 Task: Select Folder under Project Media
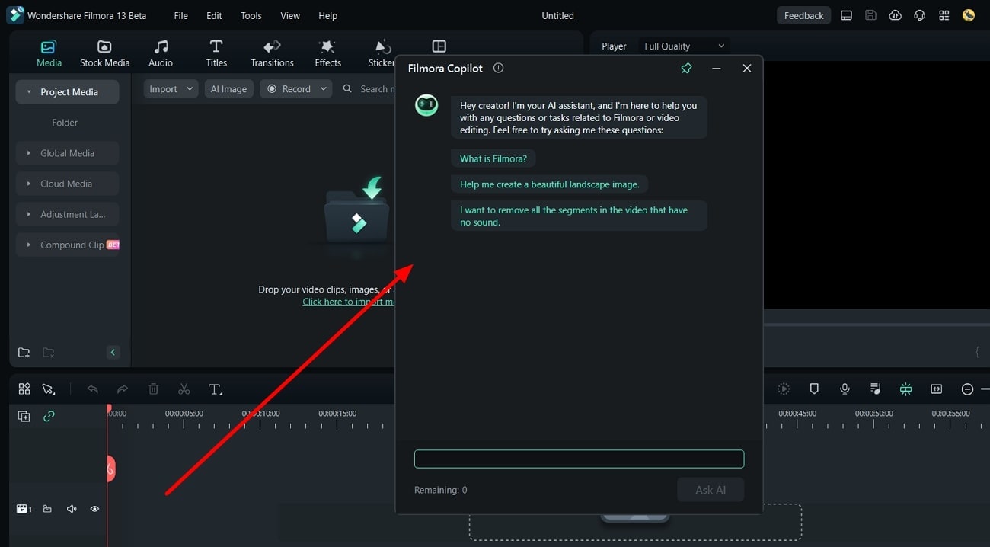65,123
